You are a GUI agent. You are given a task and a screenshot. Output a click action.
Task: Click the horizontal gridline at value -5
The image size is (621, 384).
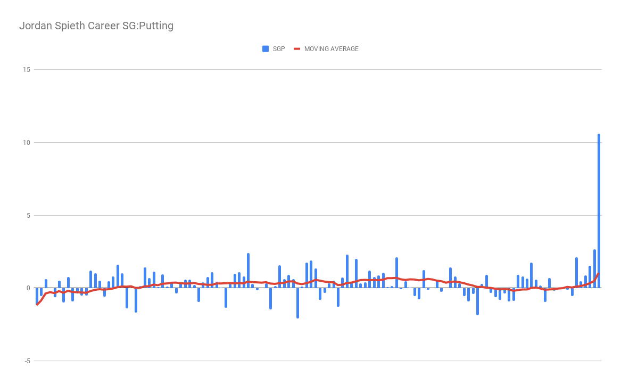point(319,361)
